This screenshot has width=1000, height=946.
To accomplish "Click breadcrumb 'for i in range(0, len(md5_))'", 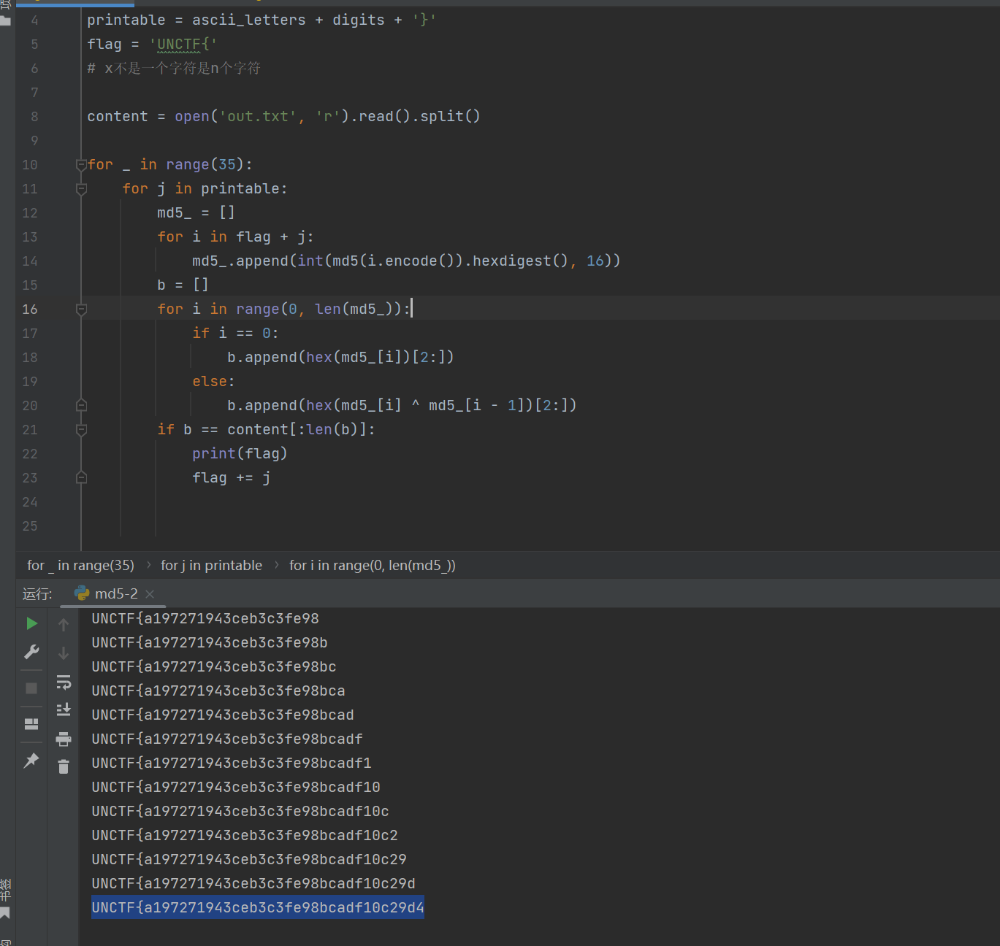I will pos(373,565).
